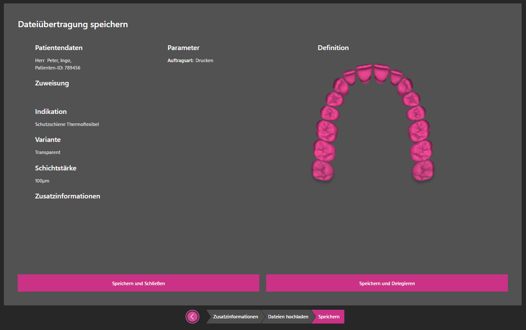Select the Speichern breadcrumb step
Image resolution: width=526 pixels, height=330 pixels.
click(329, 317)
